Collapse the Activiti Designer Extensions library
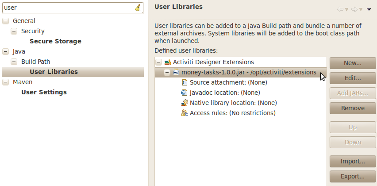The width and height of the screenshot is (377, 186). click(158, 62)
